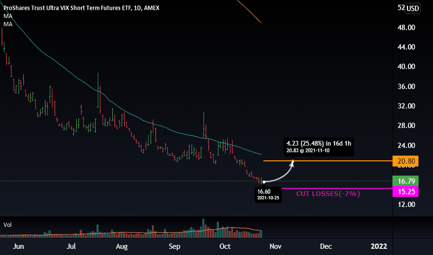Click the Aug label on time axis

click(x=122, y=246)
